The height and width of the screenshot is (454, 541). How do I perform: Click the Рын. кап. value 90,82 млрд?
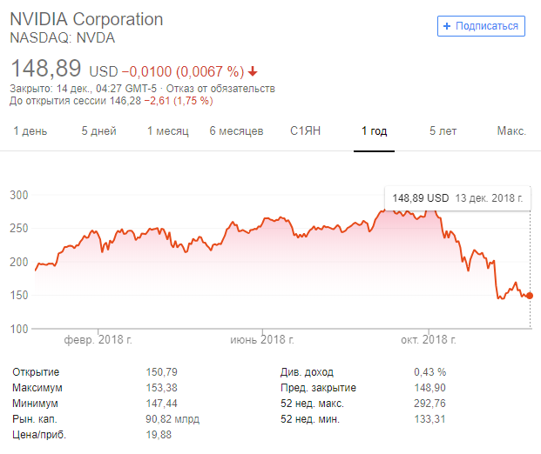(173, 418)
